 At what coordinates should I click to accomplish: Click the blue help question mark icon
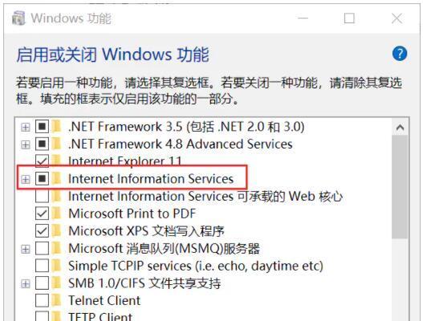(400, 54)
